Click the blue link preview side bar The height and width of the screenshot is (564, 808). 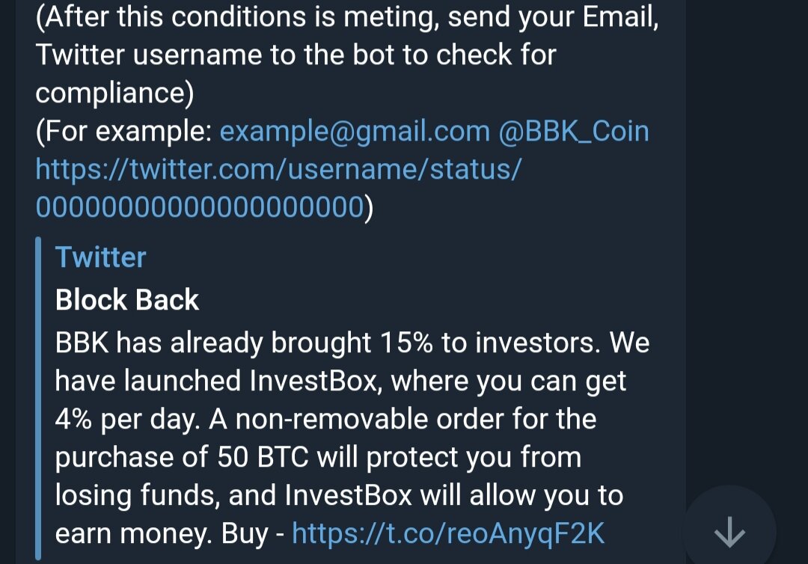[x=38, y=398]
